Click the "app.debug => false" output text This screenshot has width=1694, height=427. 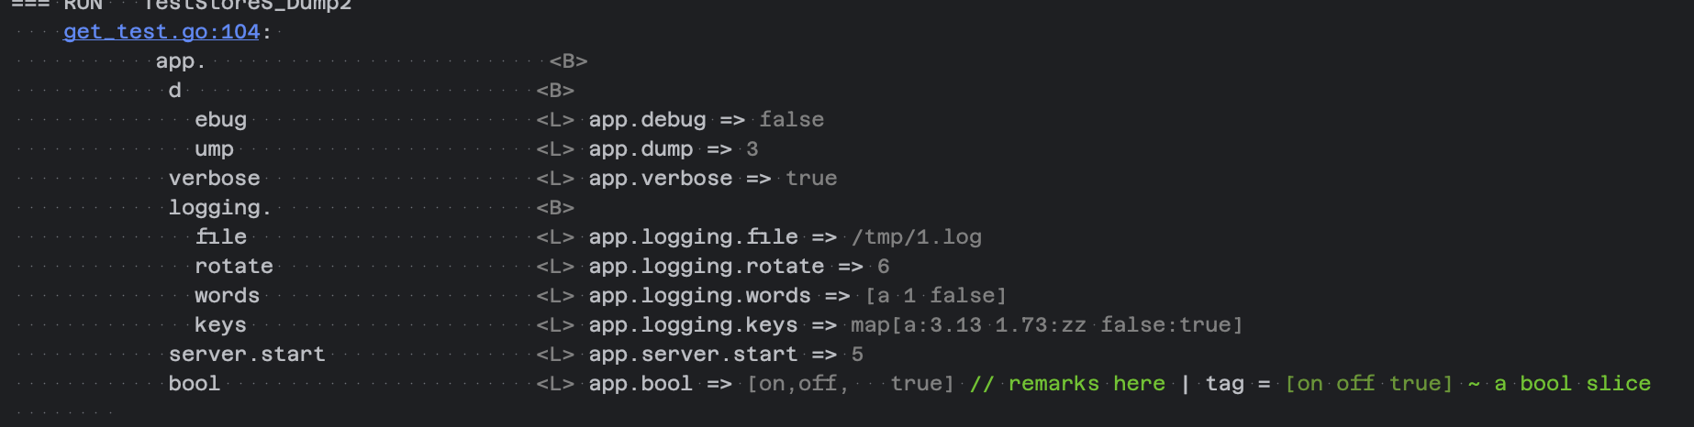[706, 120]
